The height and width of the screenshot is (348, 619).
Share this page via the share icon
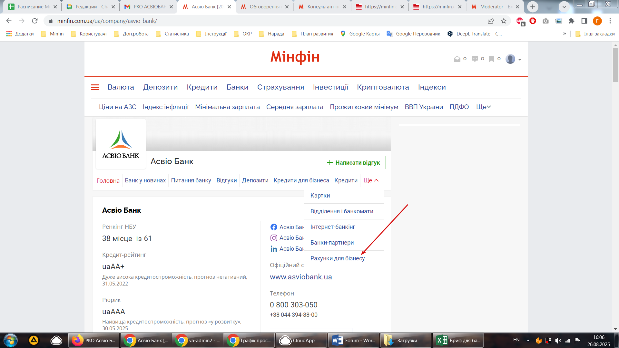point(491,21)
